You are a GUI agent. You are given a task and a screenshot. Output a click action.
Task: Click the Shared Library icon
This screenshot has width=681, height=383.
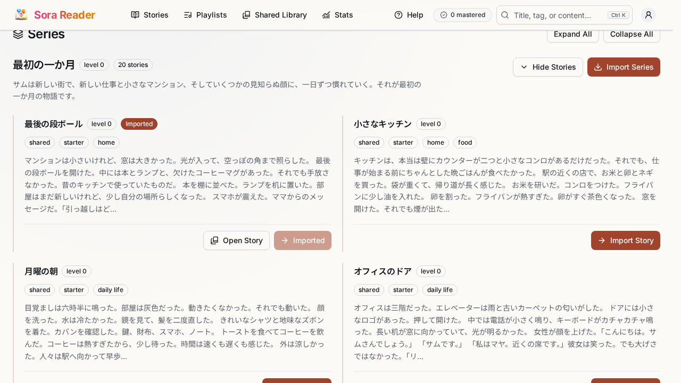click(x=246, y=15)
